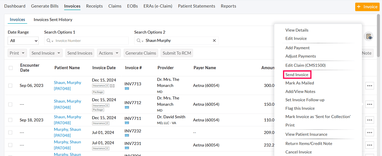Viewport: 382px width, 156px height.
Task: Switch to Invoices Sent History tab
Action: tap(53, 20)
